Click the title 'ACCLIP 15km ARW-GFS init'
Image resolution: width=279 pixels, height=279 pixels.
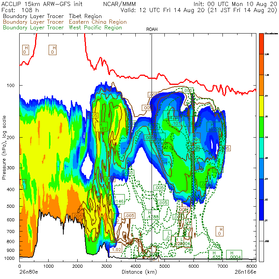point(42,4)
